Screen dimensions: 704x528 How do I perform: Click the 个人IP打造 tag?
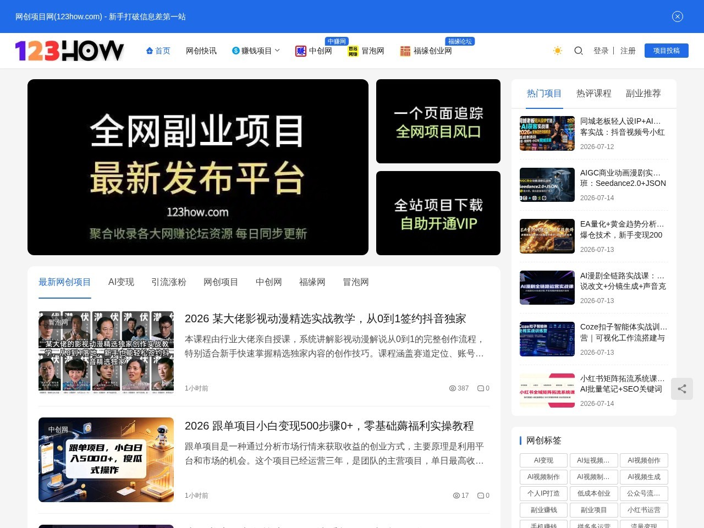544,493
